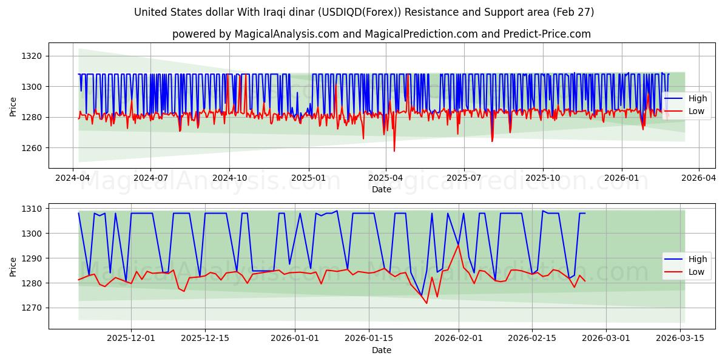Click the 2025-07 date tick label
This screenshot has width=728, height=364.
click(463, 178)
